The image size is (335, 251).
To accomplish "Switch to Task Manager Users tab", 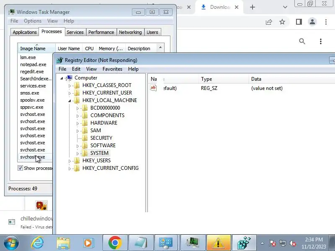I will (x=152, y=32).
